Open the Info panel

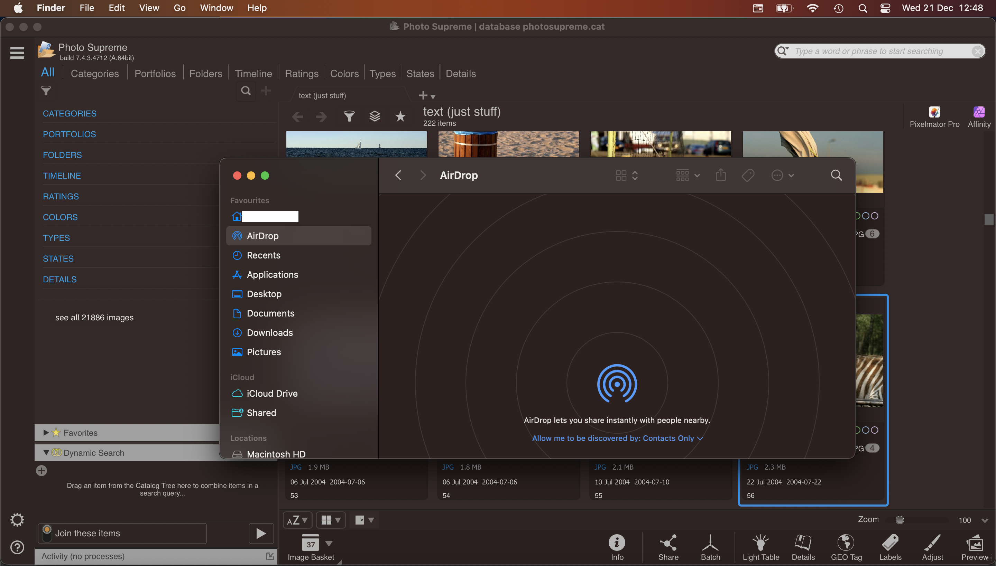point(617,547)
